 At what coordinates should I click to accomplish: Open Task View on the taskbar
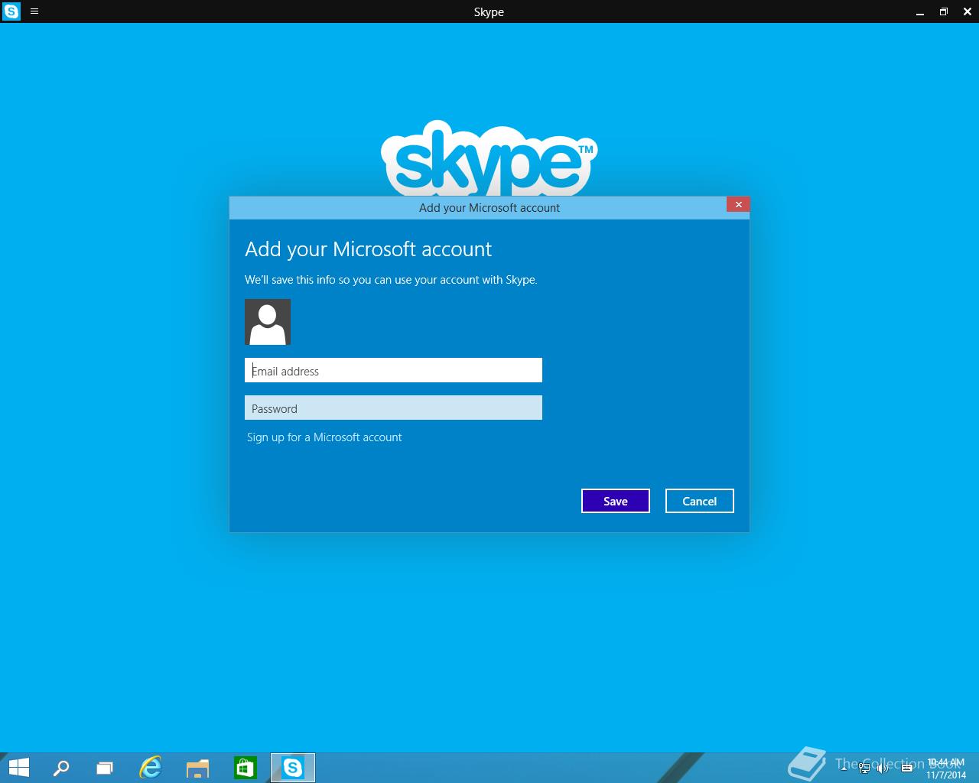[x=105, y=768]
